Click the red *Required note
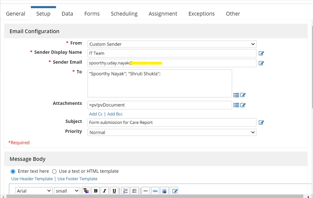This screenshot has height=198, width=313. pos(19,142)
